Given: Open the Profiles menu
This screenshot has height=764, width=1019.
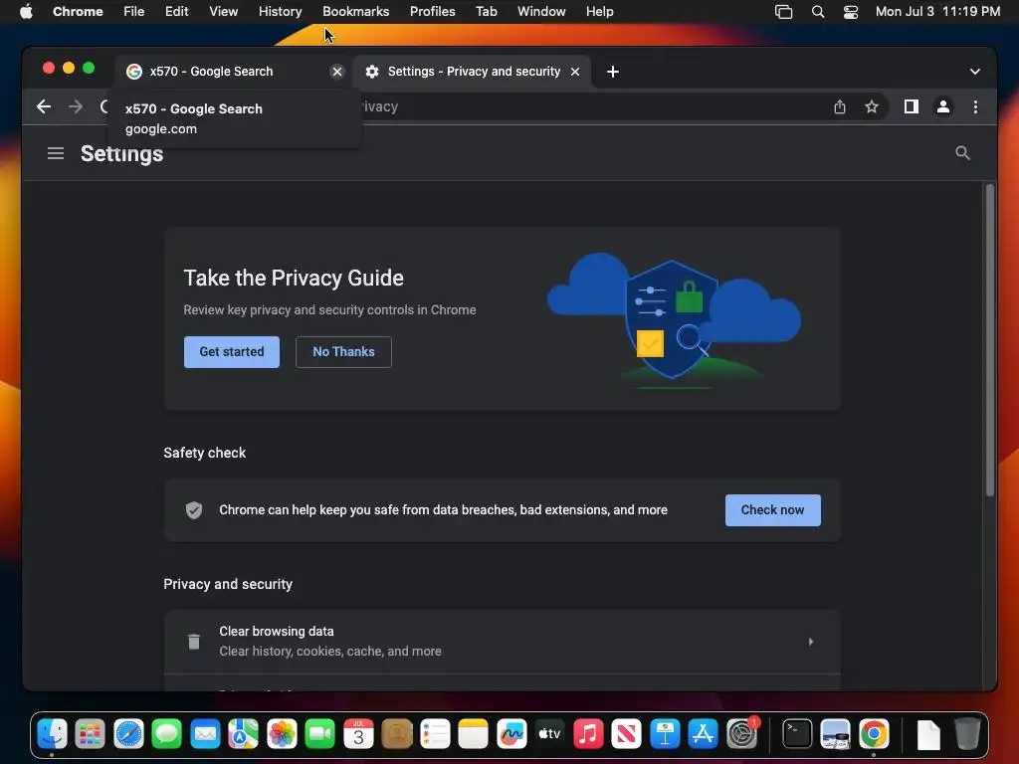Looking at the screenshot, I should click(432, 12).
